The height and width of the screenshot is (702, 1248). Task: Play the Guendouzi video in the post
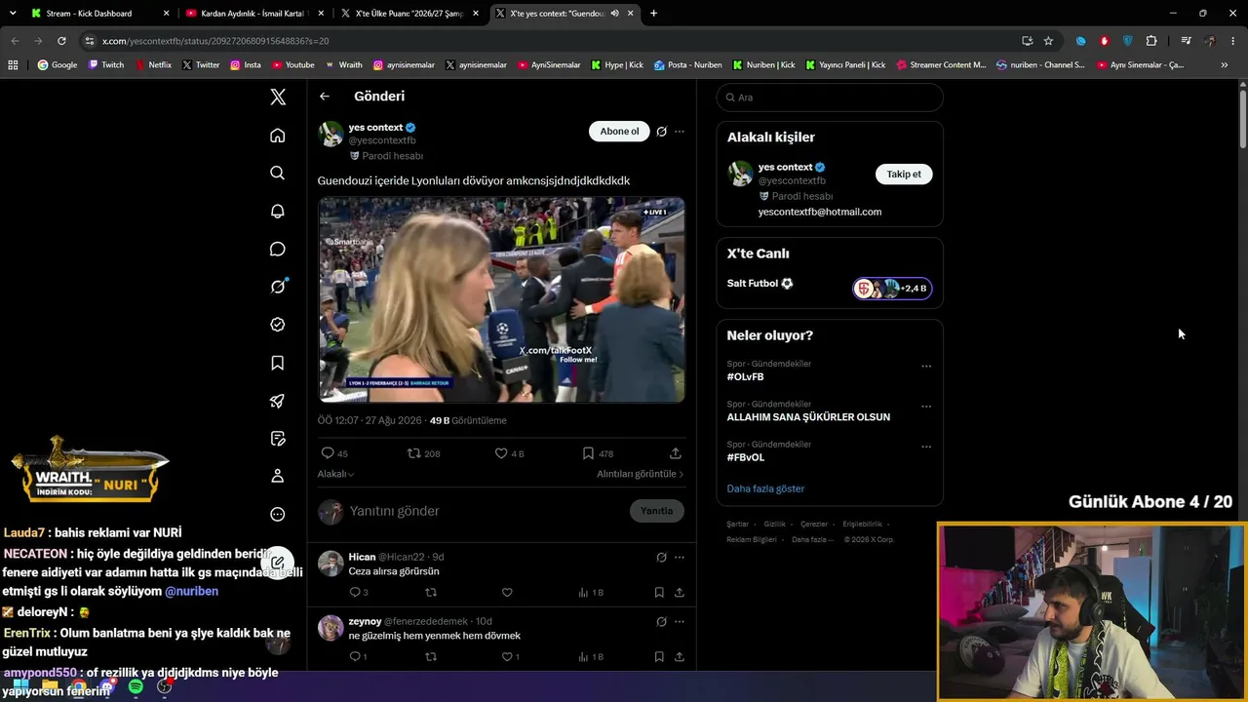(501, 299)
